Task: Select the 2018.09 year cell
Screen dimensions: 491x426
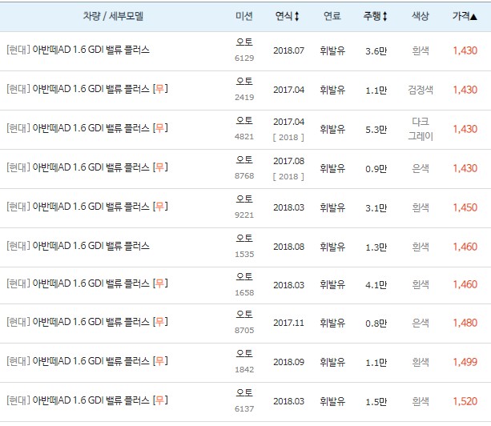Action: (x=288, y=362)
